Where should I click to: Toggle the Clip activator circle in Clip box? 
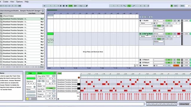pyautogui.click(x=27, y=73)
